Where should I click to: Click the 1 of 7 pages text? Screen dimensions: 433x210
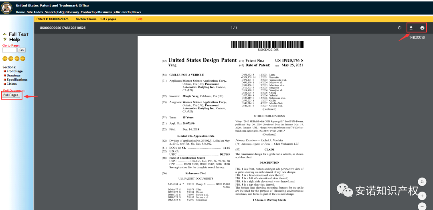(x=108, y=19)
